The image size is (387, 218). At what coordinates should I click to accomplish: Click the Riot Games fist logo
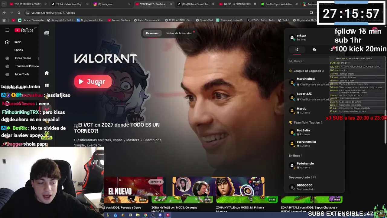pos(47,33)
